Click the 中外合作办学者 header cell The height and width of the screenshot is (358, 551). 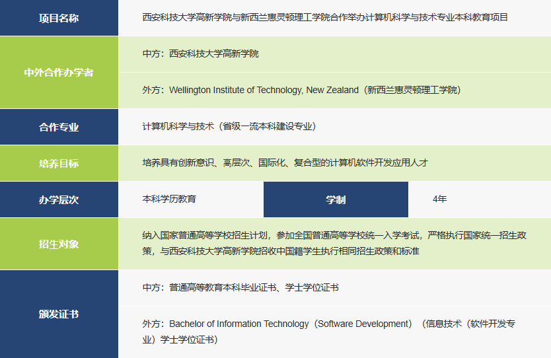[x=59, y=73]
